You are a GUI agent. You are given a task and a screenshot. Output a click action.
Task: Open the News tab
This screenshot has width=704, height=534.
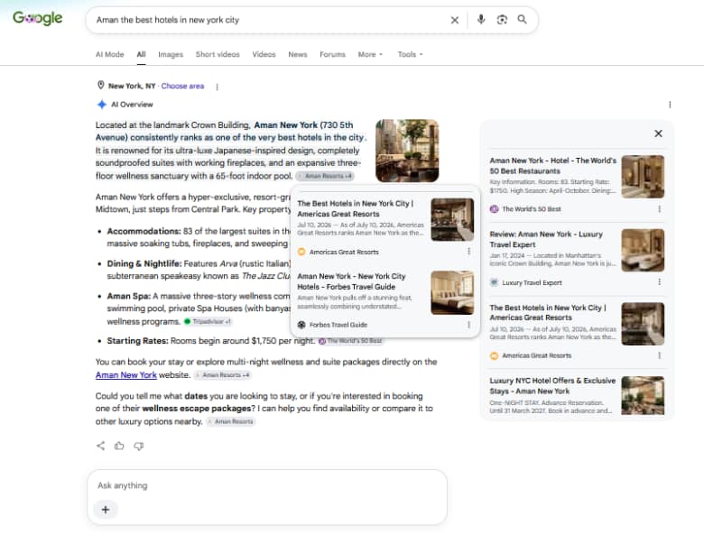coord(298,54)
